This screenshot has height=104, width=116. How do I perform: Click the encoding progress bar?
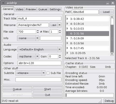(89, 95)
